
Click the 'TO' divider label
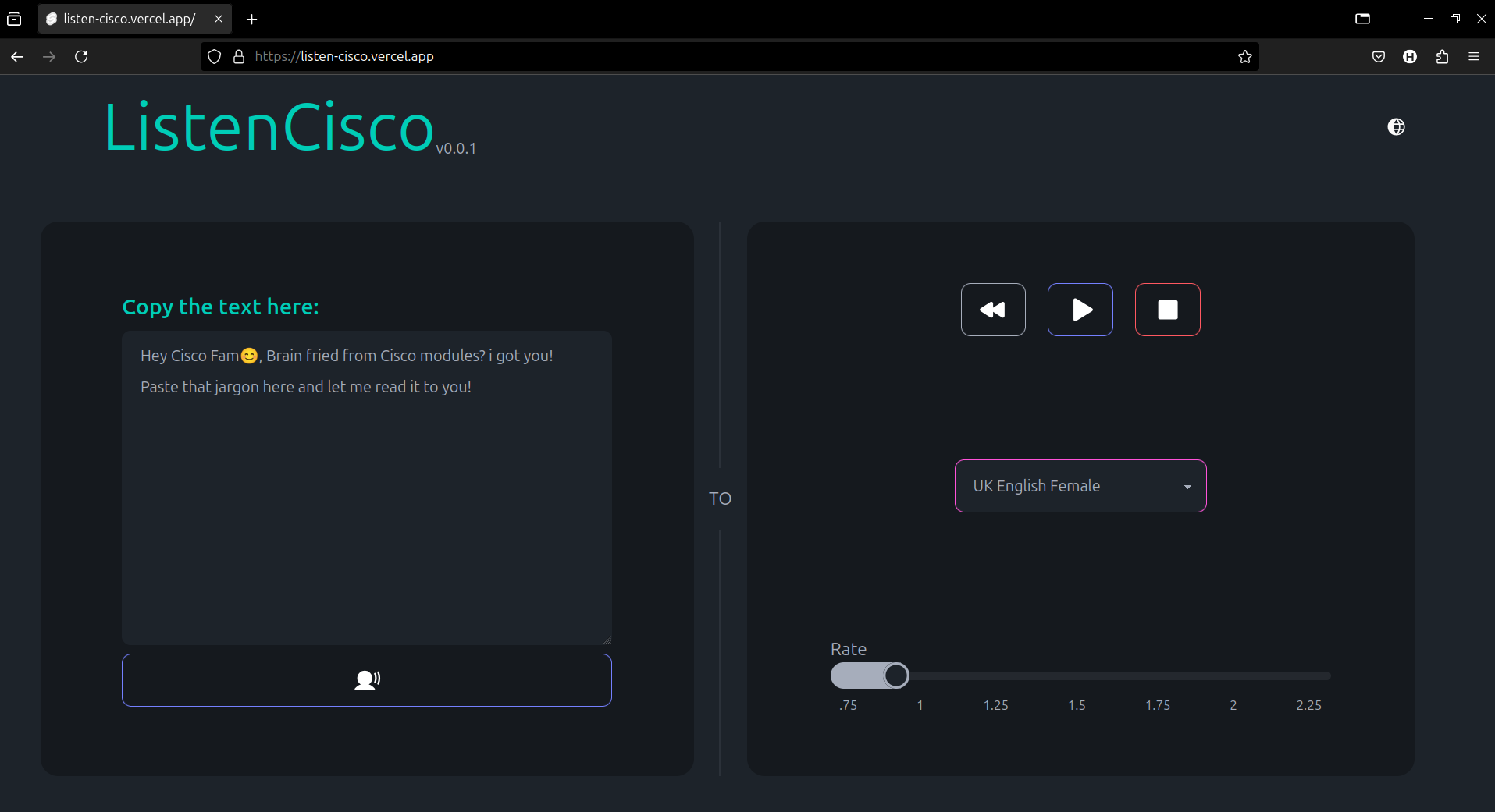point(720,498)
